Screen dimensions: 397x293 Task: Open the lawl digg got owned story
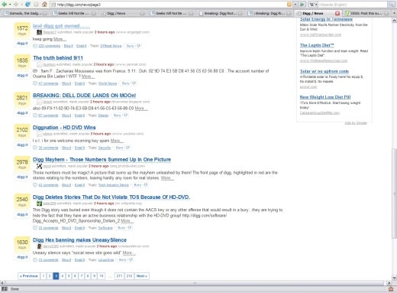pyautogui.click(x=61, y=26)
